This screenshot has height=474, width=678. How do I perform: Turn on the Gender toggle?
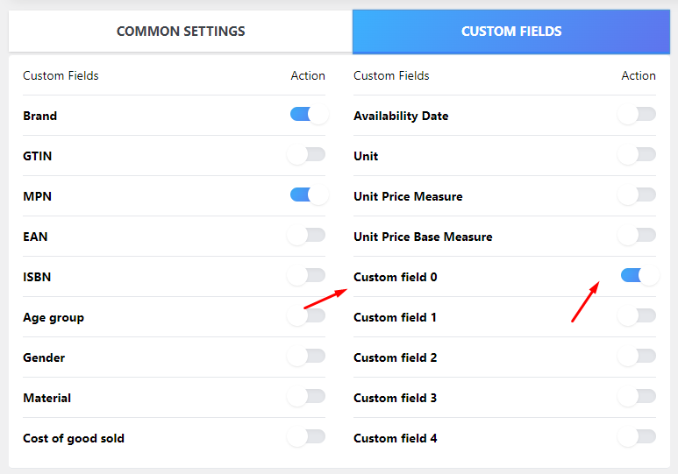tap(308, 357)
